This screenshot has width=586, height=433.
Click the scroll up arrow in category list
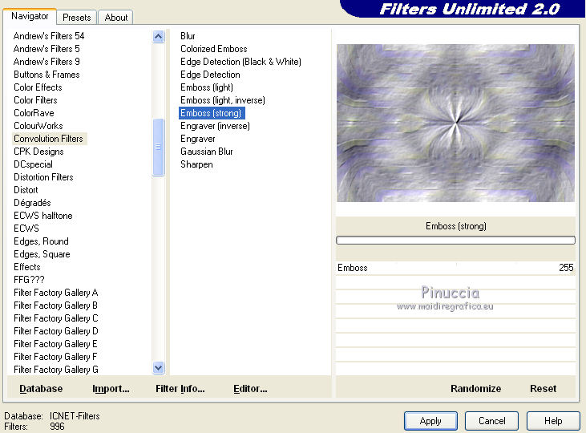159,37
